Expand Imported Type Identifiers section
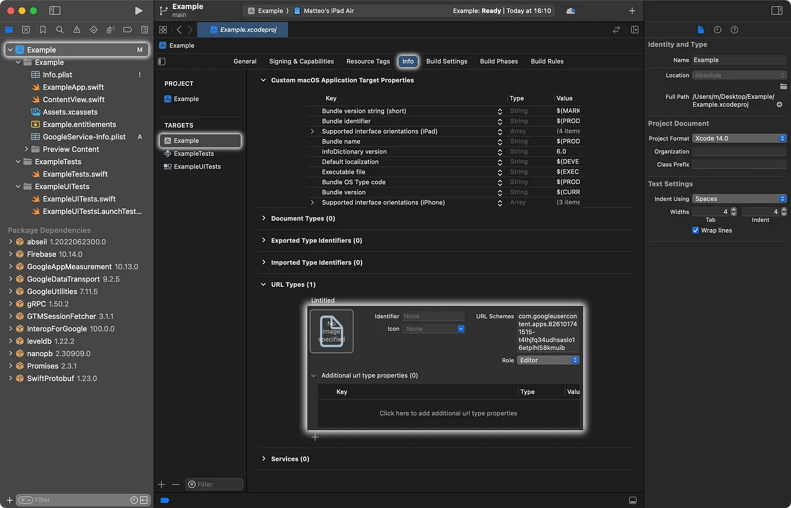Viewport: 791px width, 508px height. (x=263, y=262)
